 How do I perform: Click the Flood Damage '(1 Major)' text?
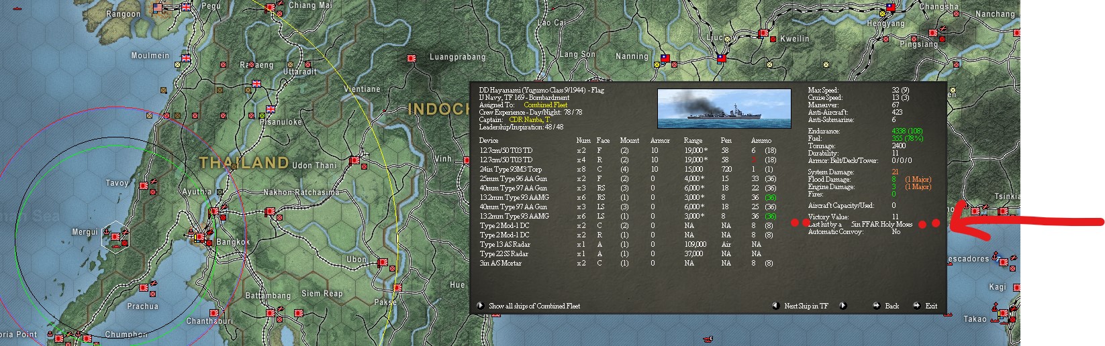[x=918, y=180]
